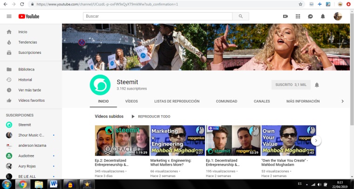Open the YouTube apps grid
Screen dimensions: 354x189
coord(298,16)
